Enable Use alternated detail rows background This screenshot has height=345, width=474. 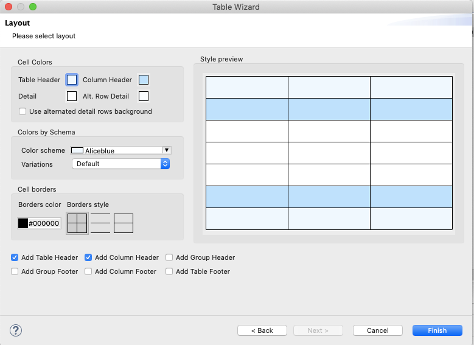click(x=23, y=111)
